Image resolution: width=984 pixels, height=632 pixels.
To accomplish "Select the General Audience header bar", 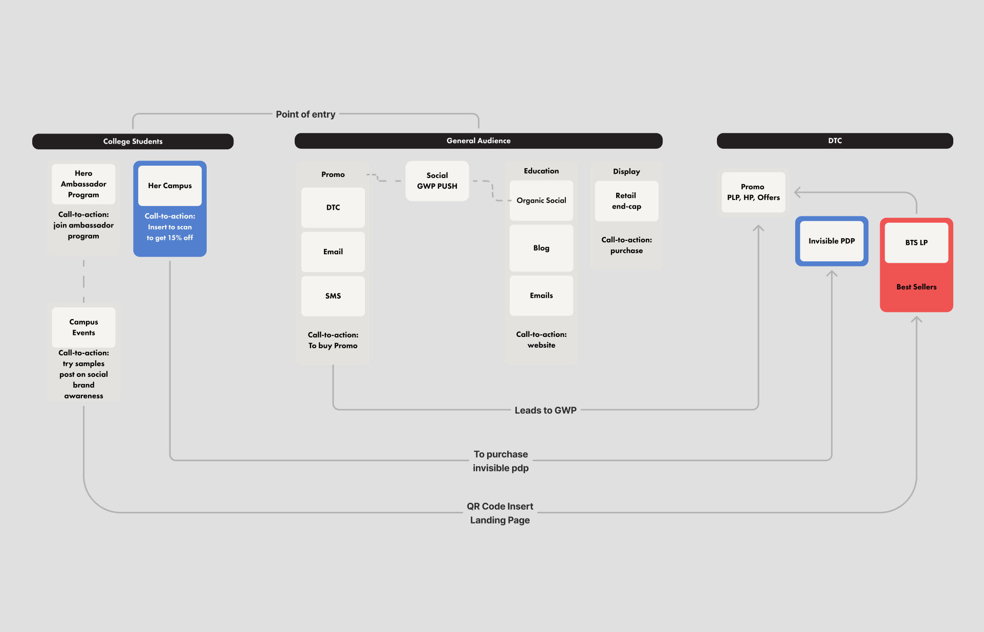I will click(478, 141).
